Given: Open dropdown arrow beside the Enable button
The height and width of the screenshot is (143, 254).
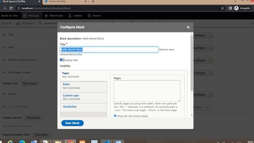Looking at the screenshot, I should pyautogui.click(x=207, y=107).
